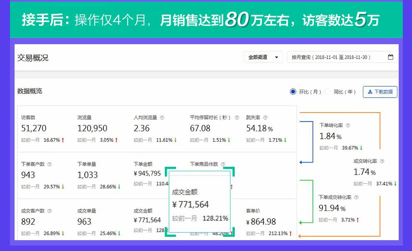
Task: Click help icon beside 跳失率
Action: (265, 118)
